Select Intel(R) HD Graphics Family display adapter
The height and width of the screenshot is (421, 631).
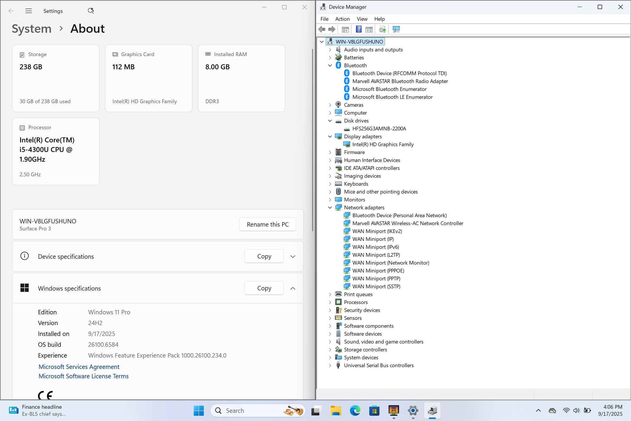pyautogui.click(x=383, y=144)
